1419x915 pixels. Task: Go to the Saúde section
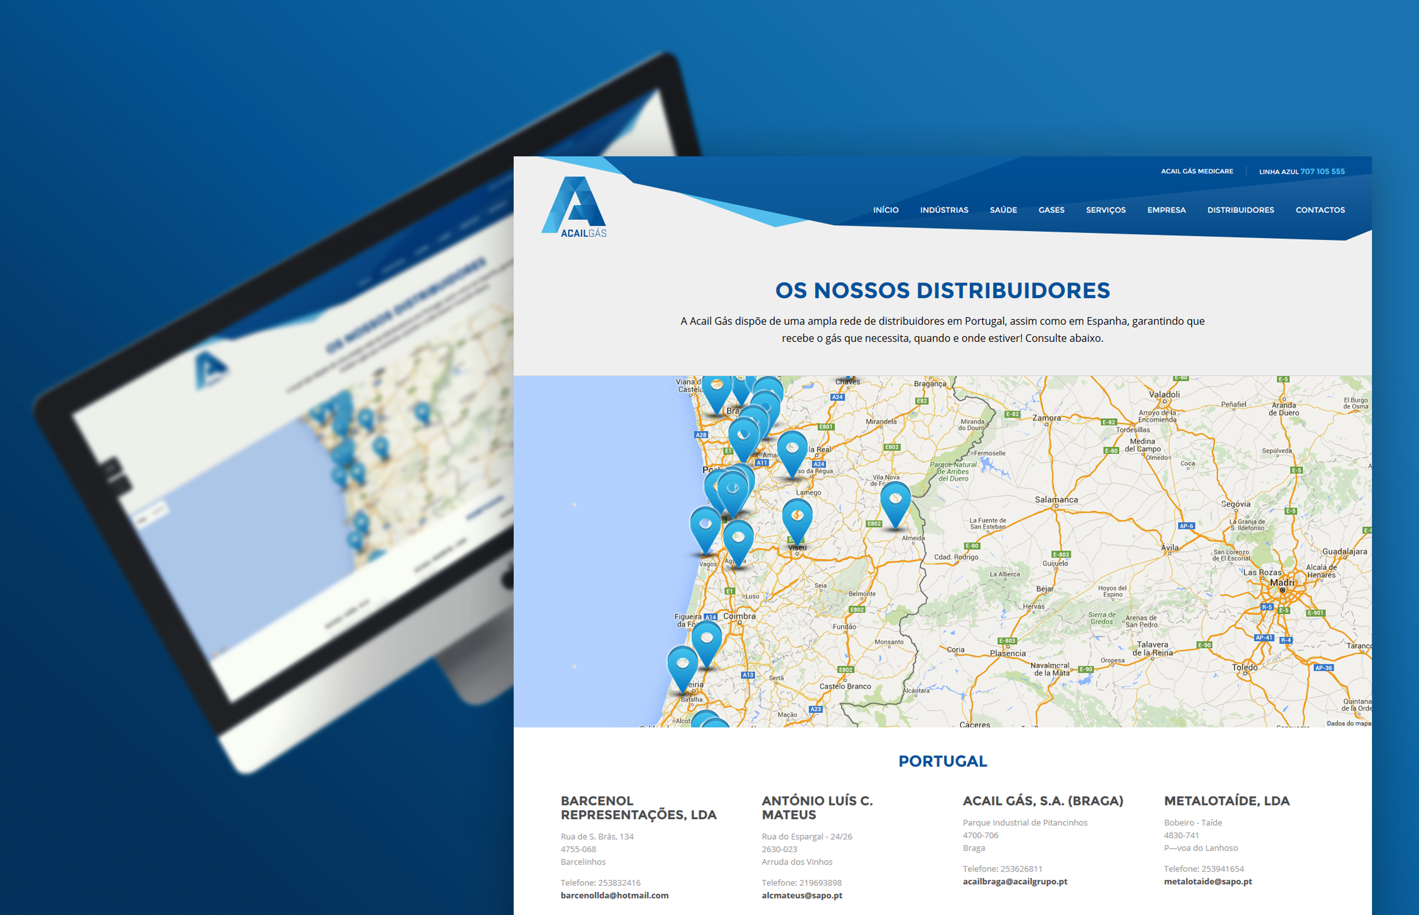[1003, 210]
